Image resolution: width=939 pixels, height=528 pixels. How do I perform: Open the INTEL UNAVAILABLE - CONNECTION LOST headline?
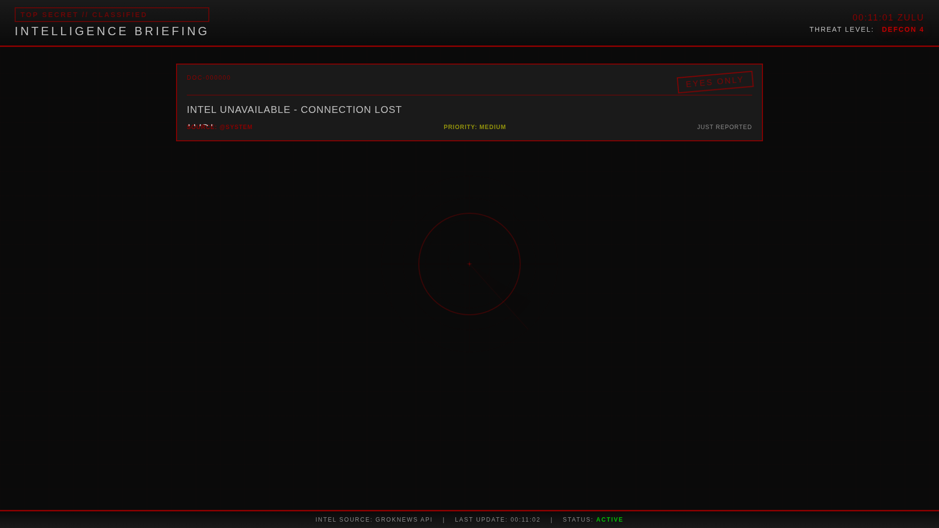(294, 110)
